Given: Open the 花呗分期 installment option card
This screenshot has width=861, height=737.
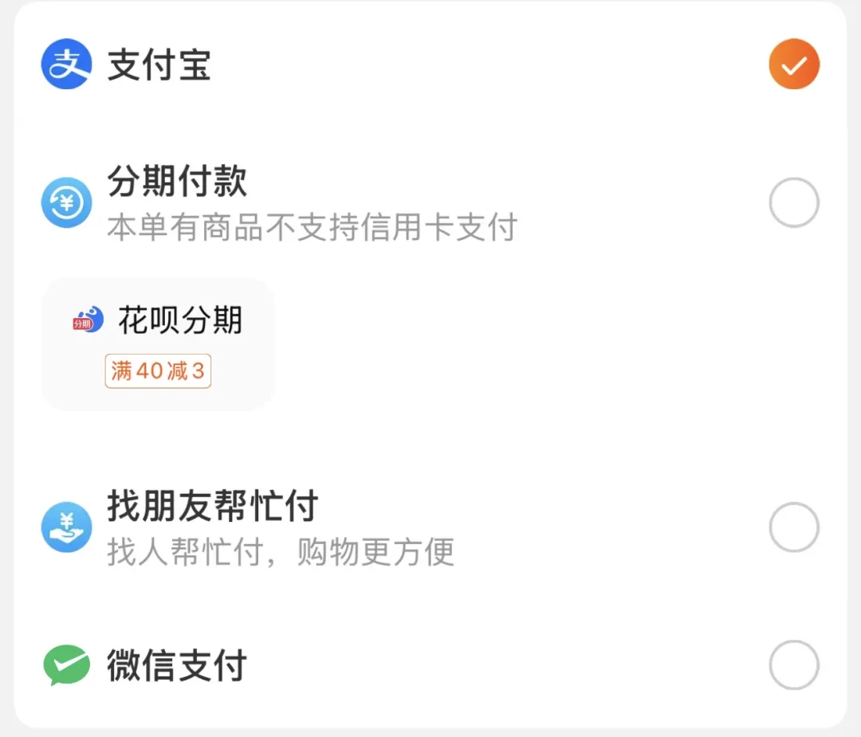Looking at the screenshot, I should [x=157, y=343].
